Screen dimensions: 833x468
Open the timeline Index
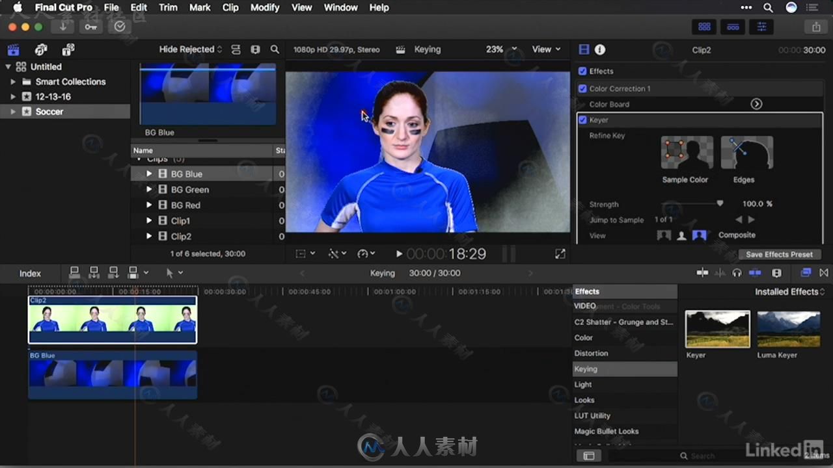[30, 274]
